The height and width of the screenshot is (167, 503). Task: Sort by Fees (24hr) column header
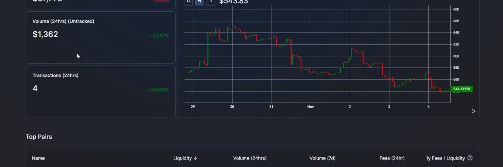point(392,158)
